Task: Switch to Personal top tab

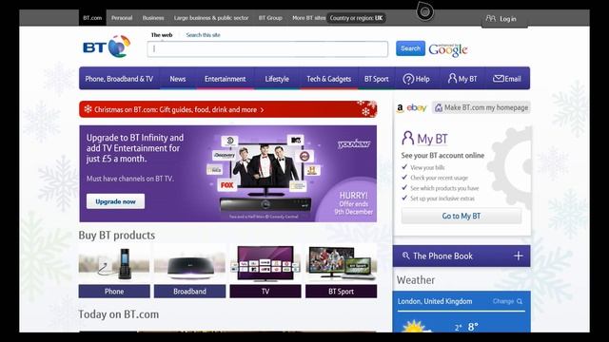Action: 122,18
